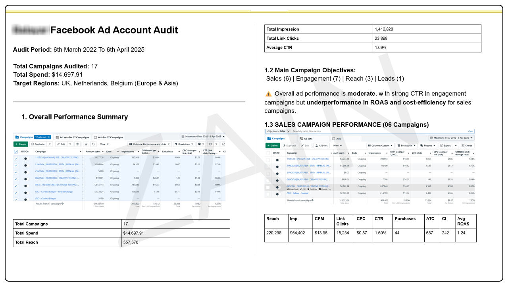Click the Export button in Sales toolbar
Image resolution: width=508 pixels, height=286 pixels.
(445, 145)
